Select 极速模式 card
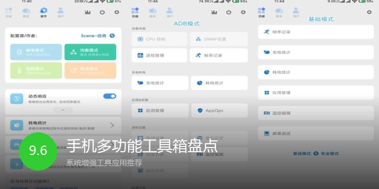Image resolution: width=379 pixels, height=189 pixels. click(90, 70)
